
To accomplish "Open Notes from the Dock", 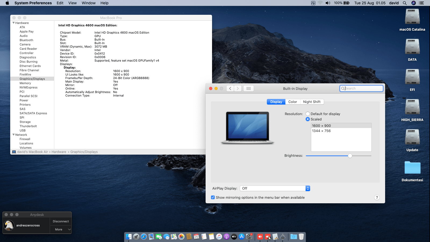I will [x=212, y=237].
